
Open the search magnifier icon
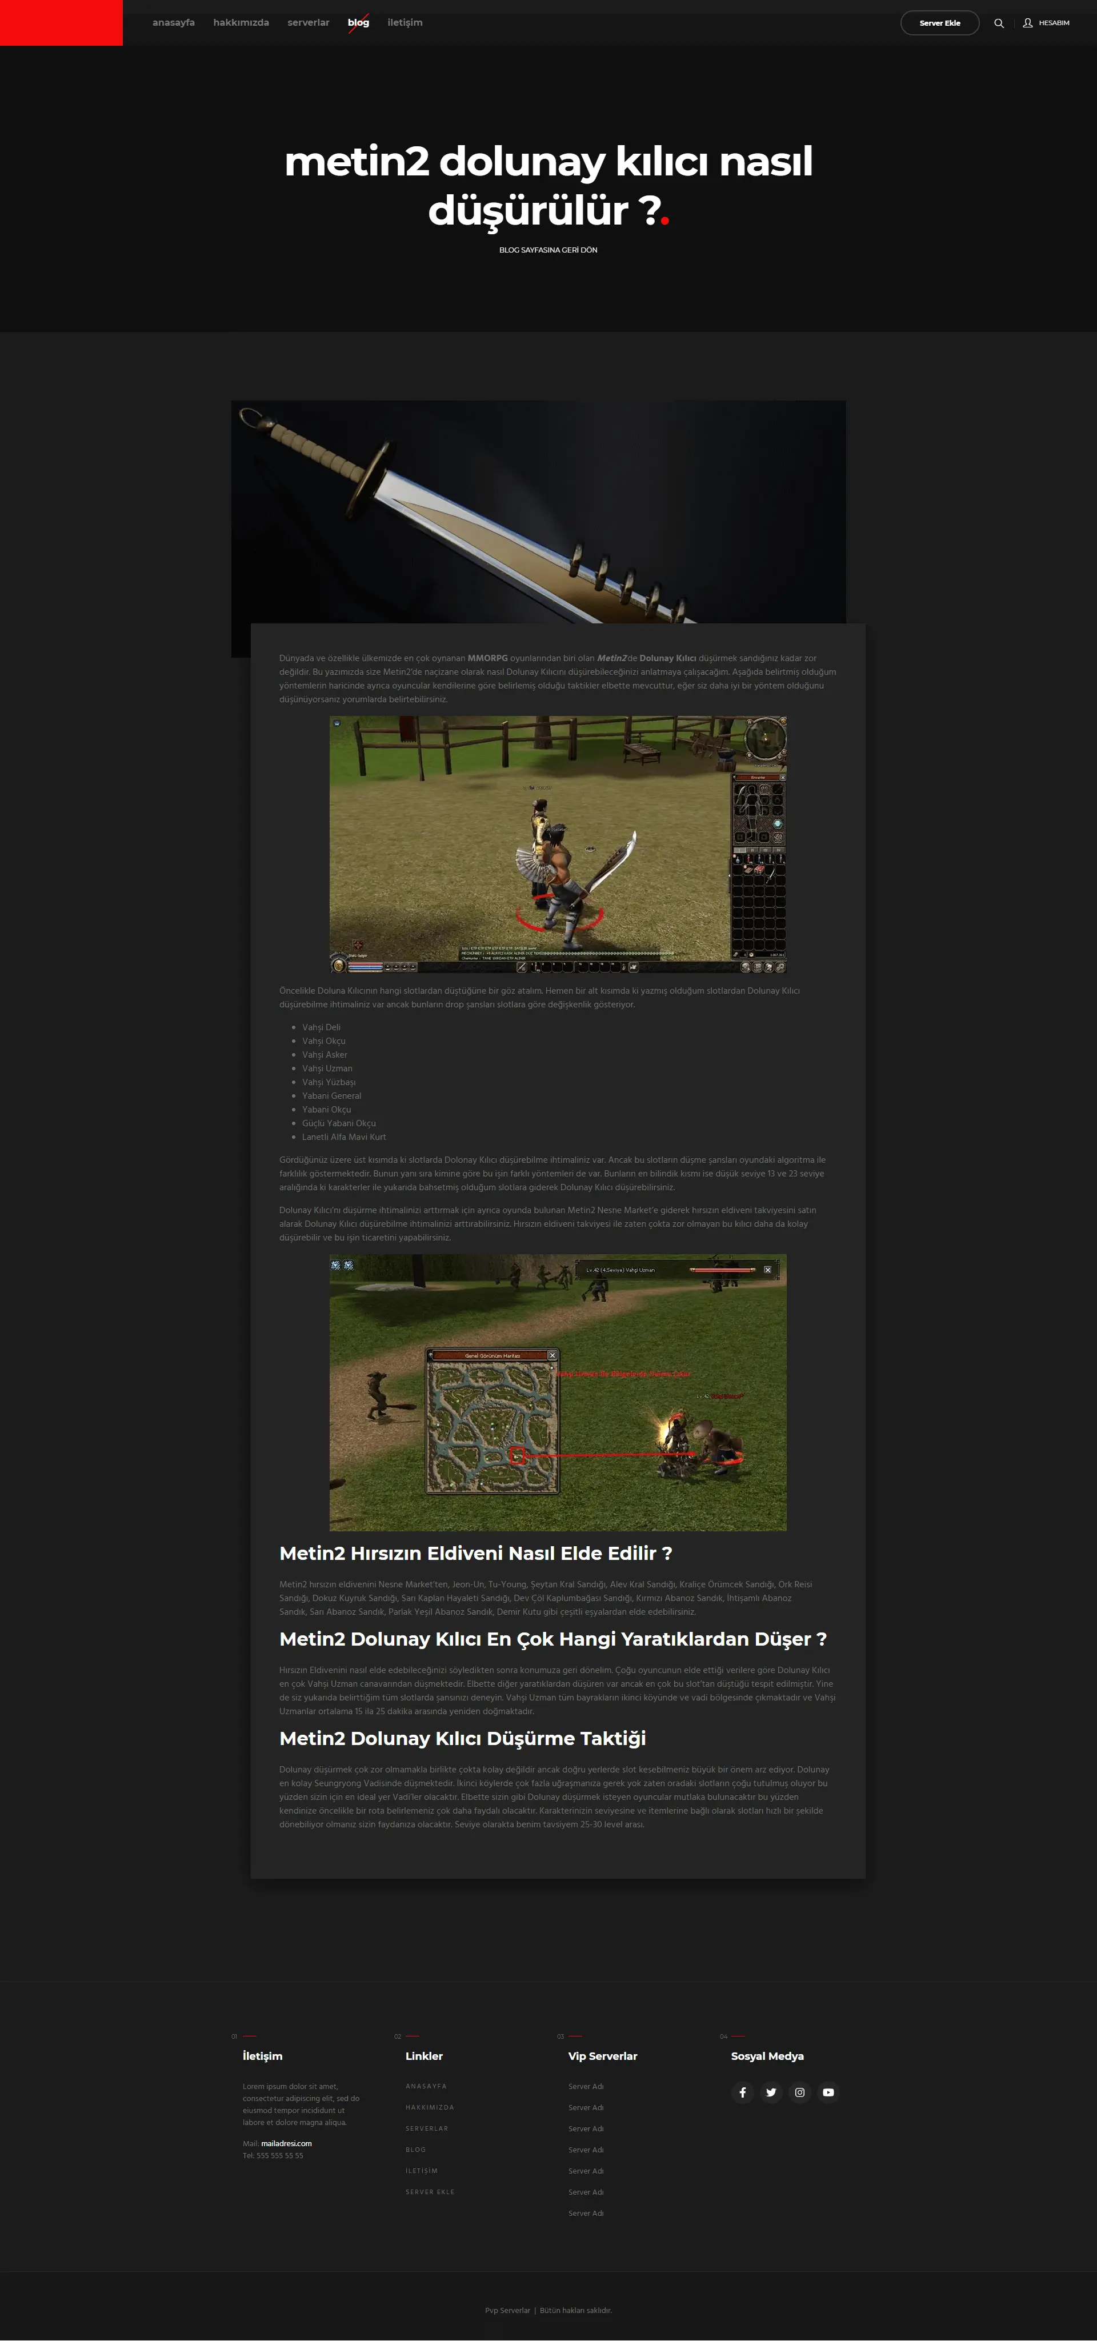click(x=999, y=23)
